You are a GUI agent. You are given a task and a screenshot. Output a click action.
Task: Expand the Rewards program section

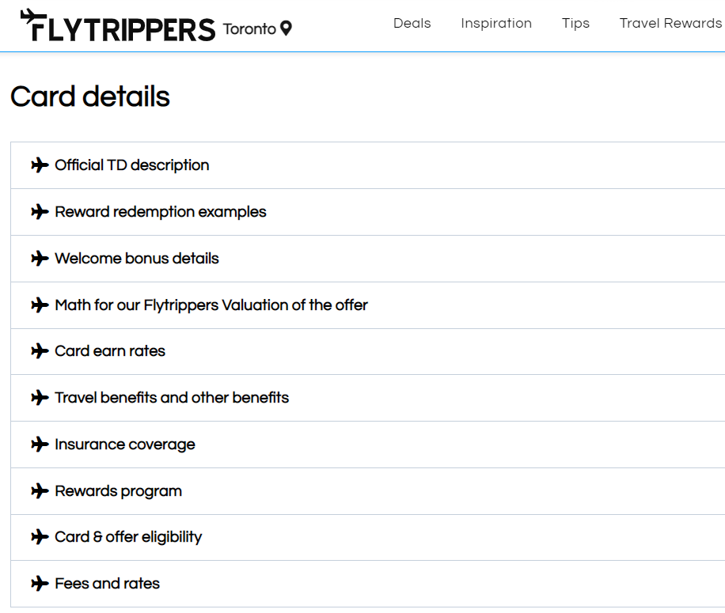(367, 491)
